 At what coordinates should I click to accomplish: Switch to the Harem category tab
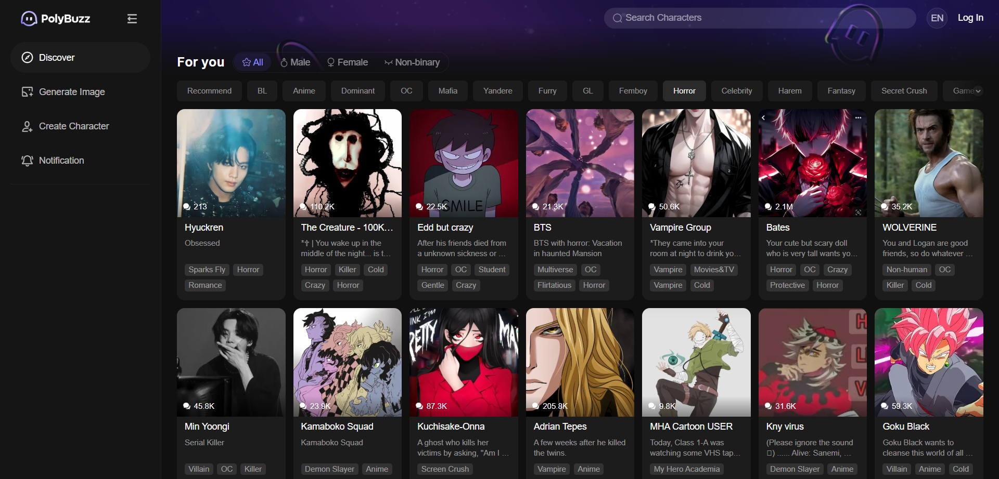790,91
